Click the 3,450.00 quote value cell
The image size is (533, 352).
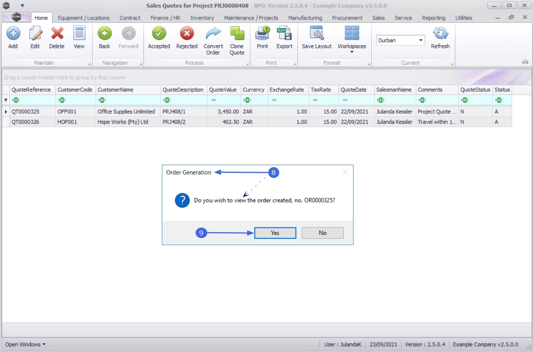click(x=224, y=112)
